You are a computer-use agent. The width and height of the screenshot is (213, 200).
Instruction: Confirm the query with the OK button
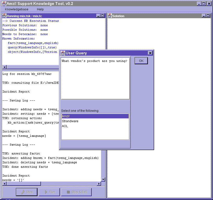141,61
